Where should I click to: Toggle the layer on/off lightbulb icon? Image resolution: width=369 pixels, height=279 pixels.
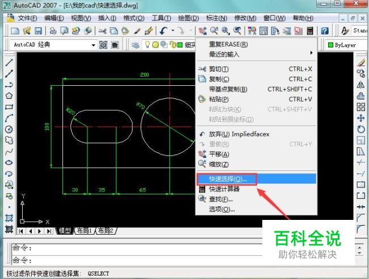coord(148,44)
